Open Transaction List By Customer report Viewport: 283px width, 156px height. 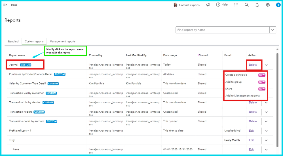pyautogui.click(x=27, y=93)
